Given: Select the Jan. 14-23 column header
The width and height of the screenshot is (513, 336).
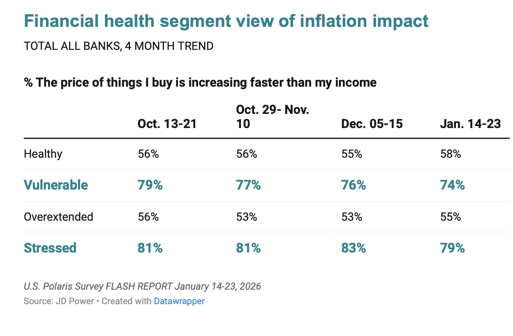Looking at the screenshot, I should (x=470, y=124).
